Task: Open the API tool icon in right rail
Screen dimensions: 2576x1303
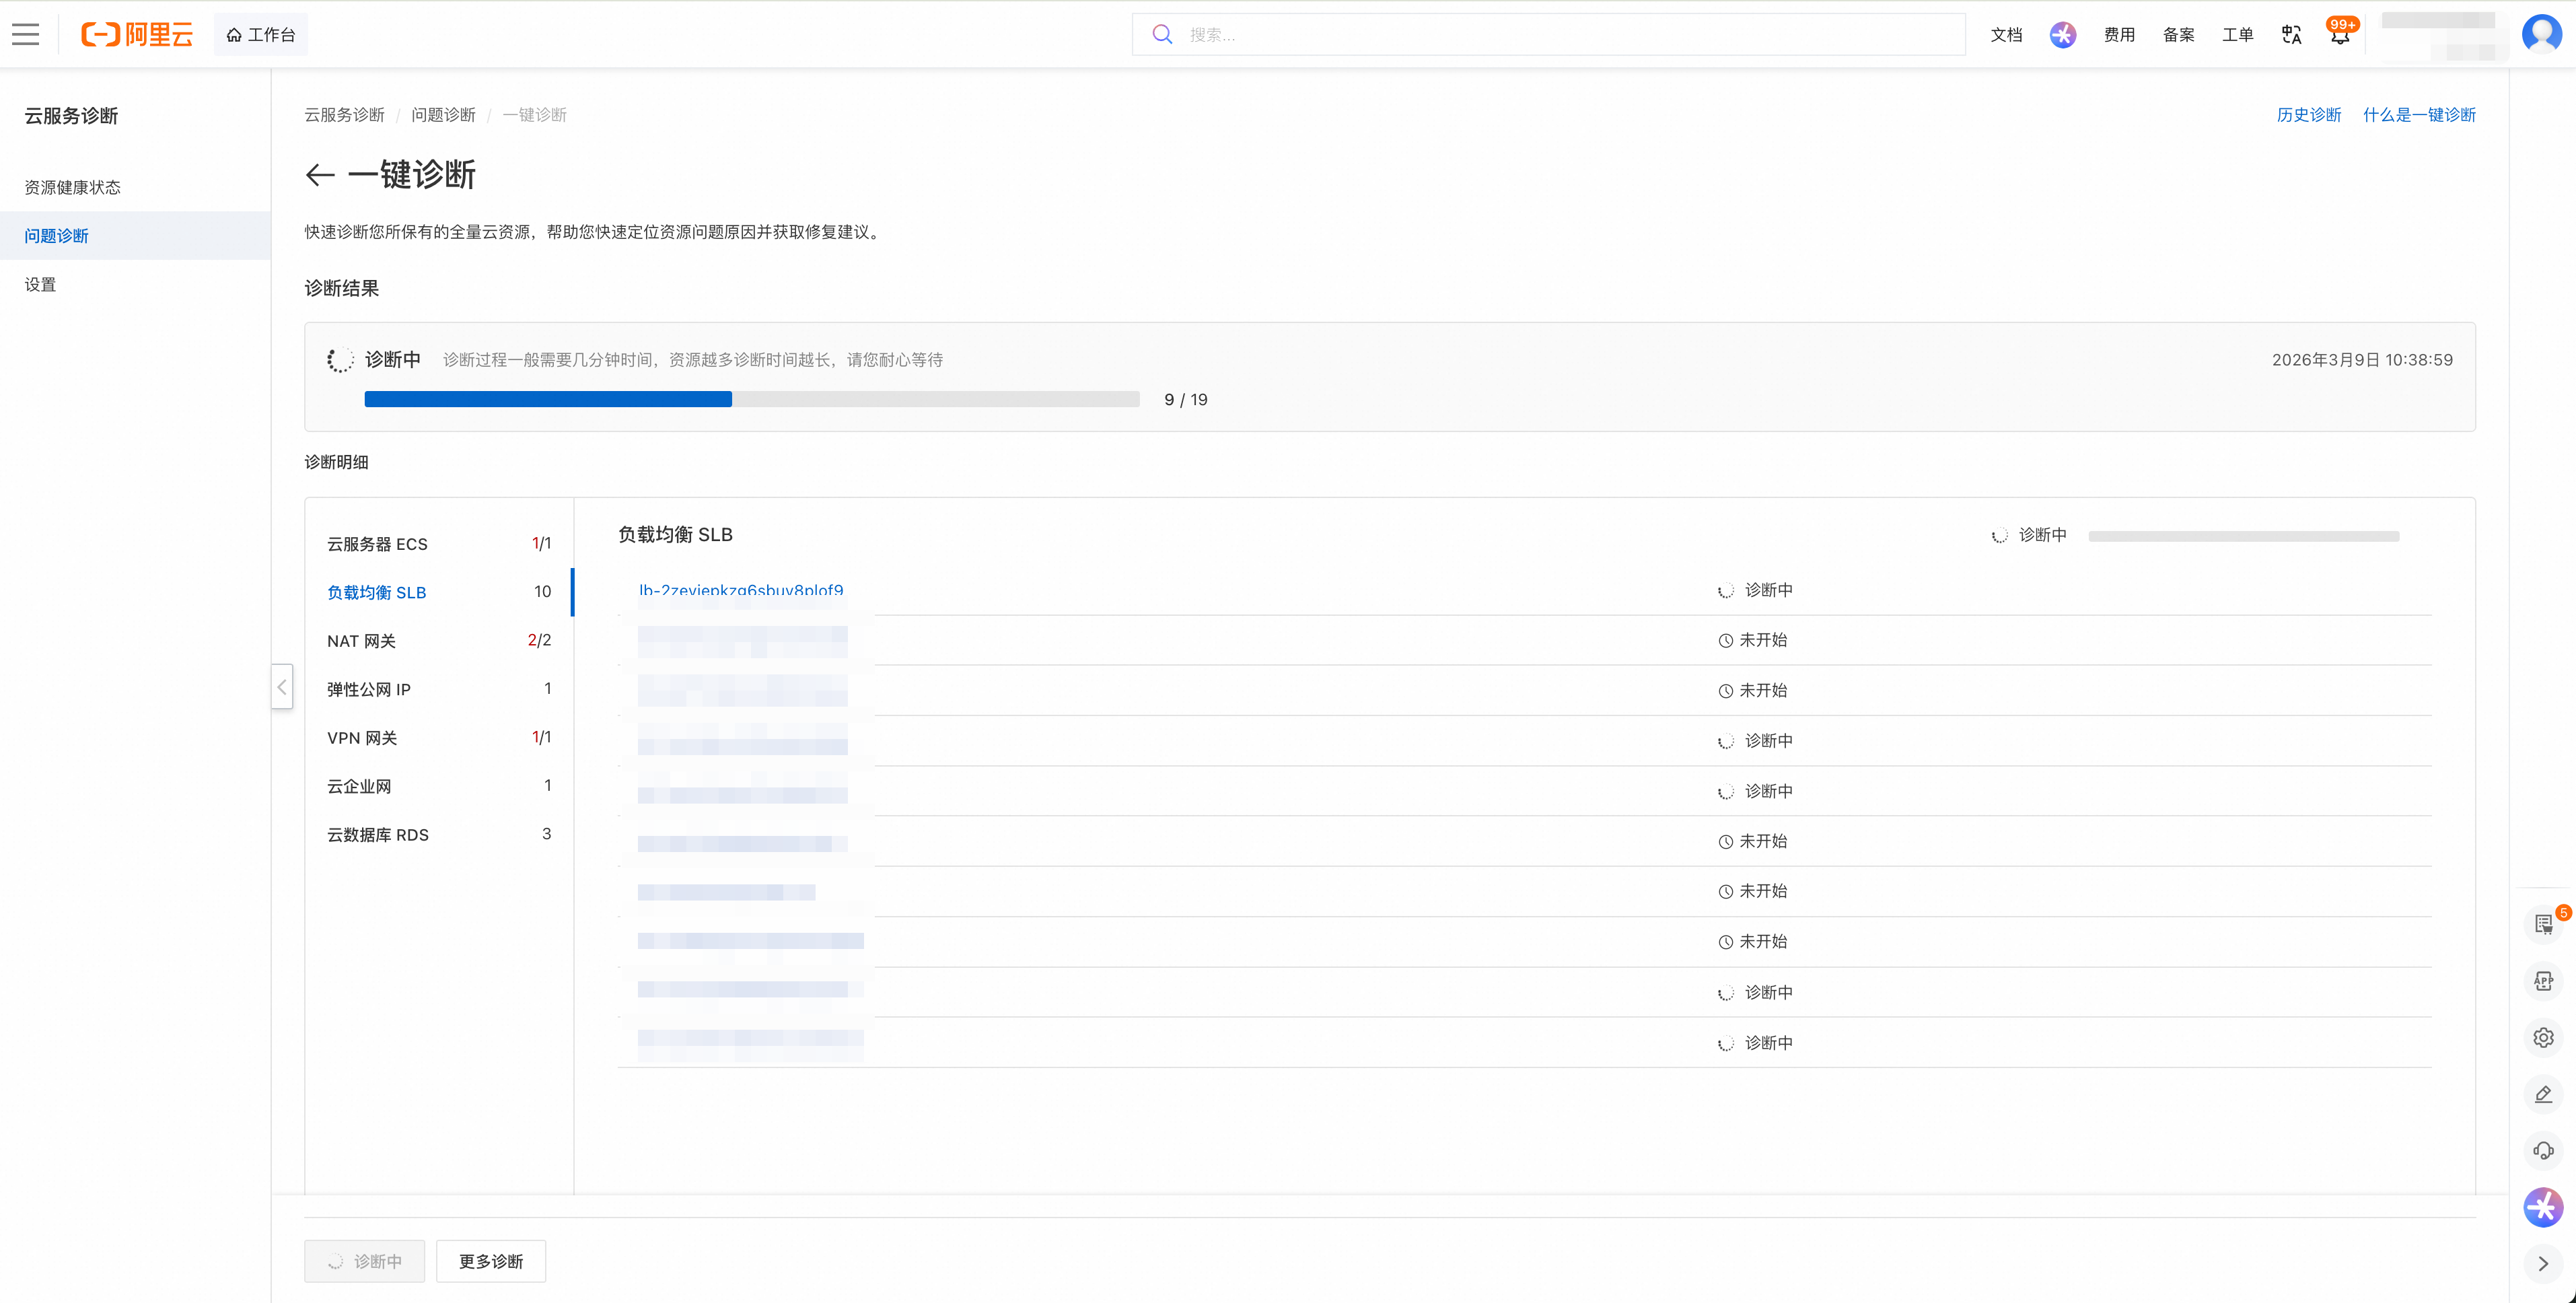Action: coord(2543,981)
